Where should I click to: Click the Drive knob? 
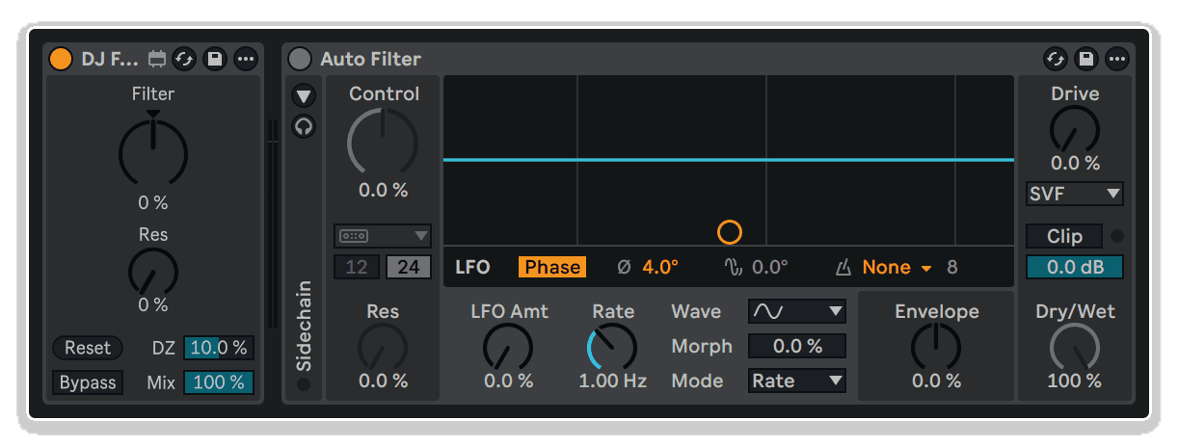point(1074,129)
